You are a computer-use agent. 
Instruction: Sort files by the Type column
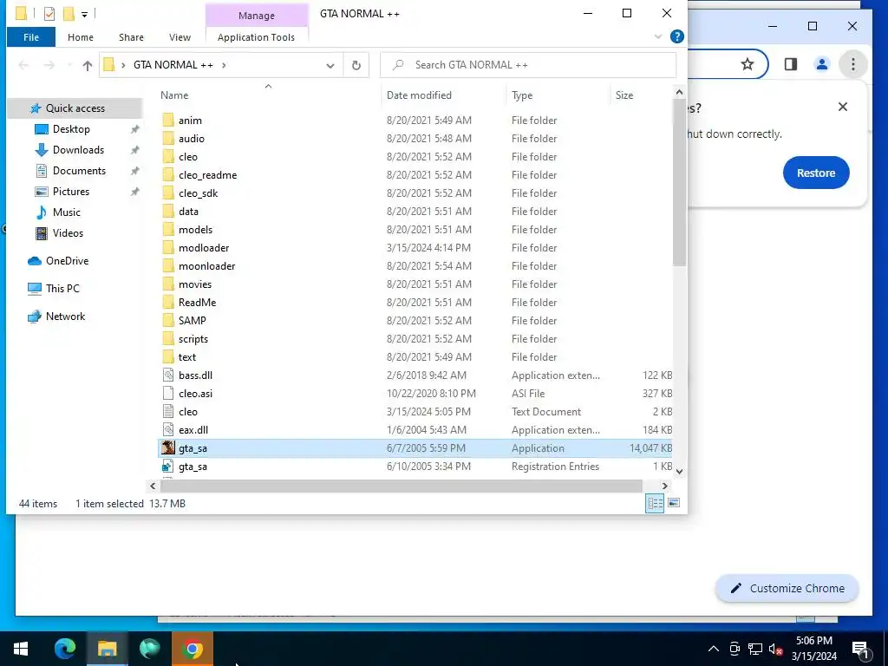coord(521,95)
